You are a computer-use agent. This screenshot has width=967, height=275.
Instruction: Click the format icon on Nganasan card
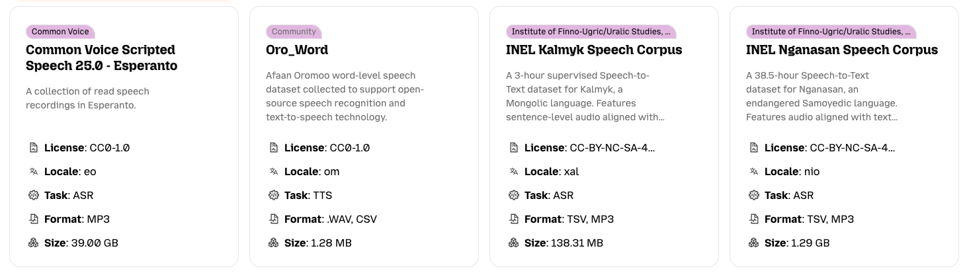click(x=754, y=219)
